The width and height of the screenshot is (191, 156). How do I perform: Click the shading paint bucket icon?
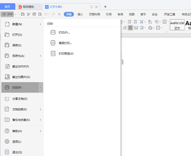(150, 28)
